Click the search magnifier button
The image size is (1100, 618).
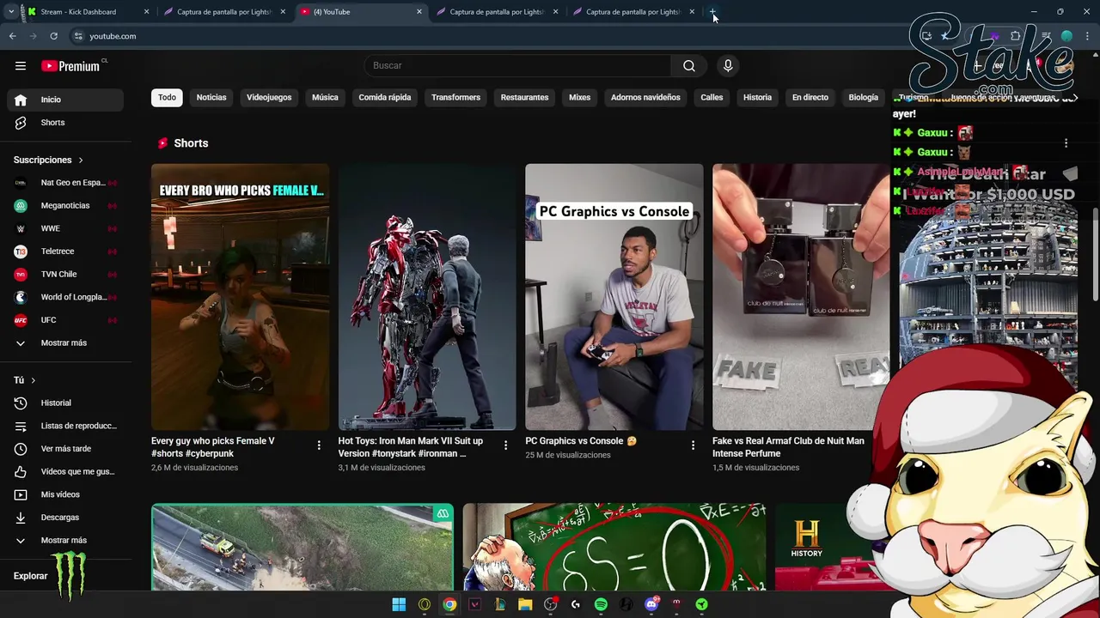(x=689, y=66)
